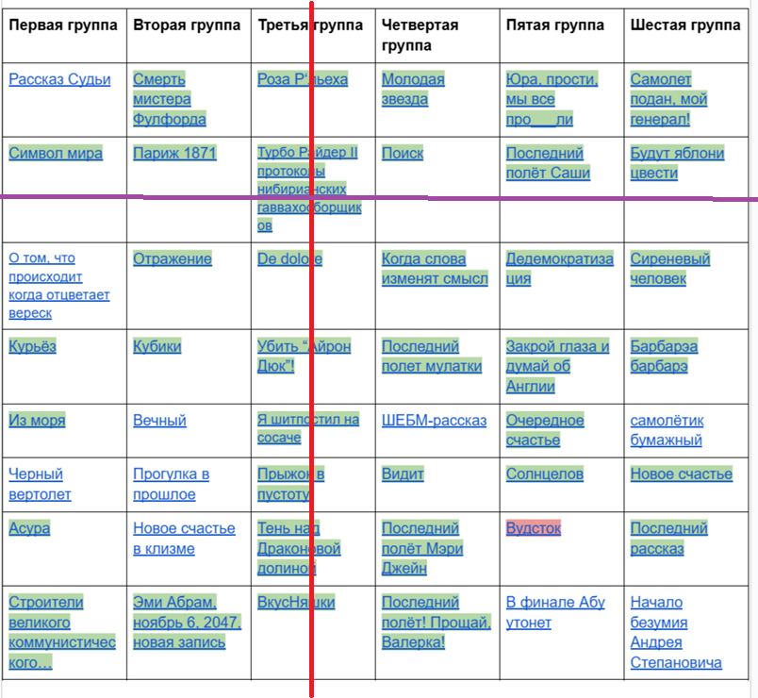This screenshot has height=698, width=758.
Task: Open 'Самолет подан, мой генерал!' link
Action: (x=668, y=99)
